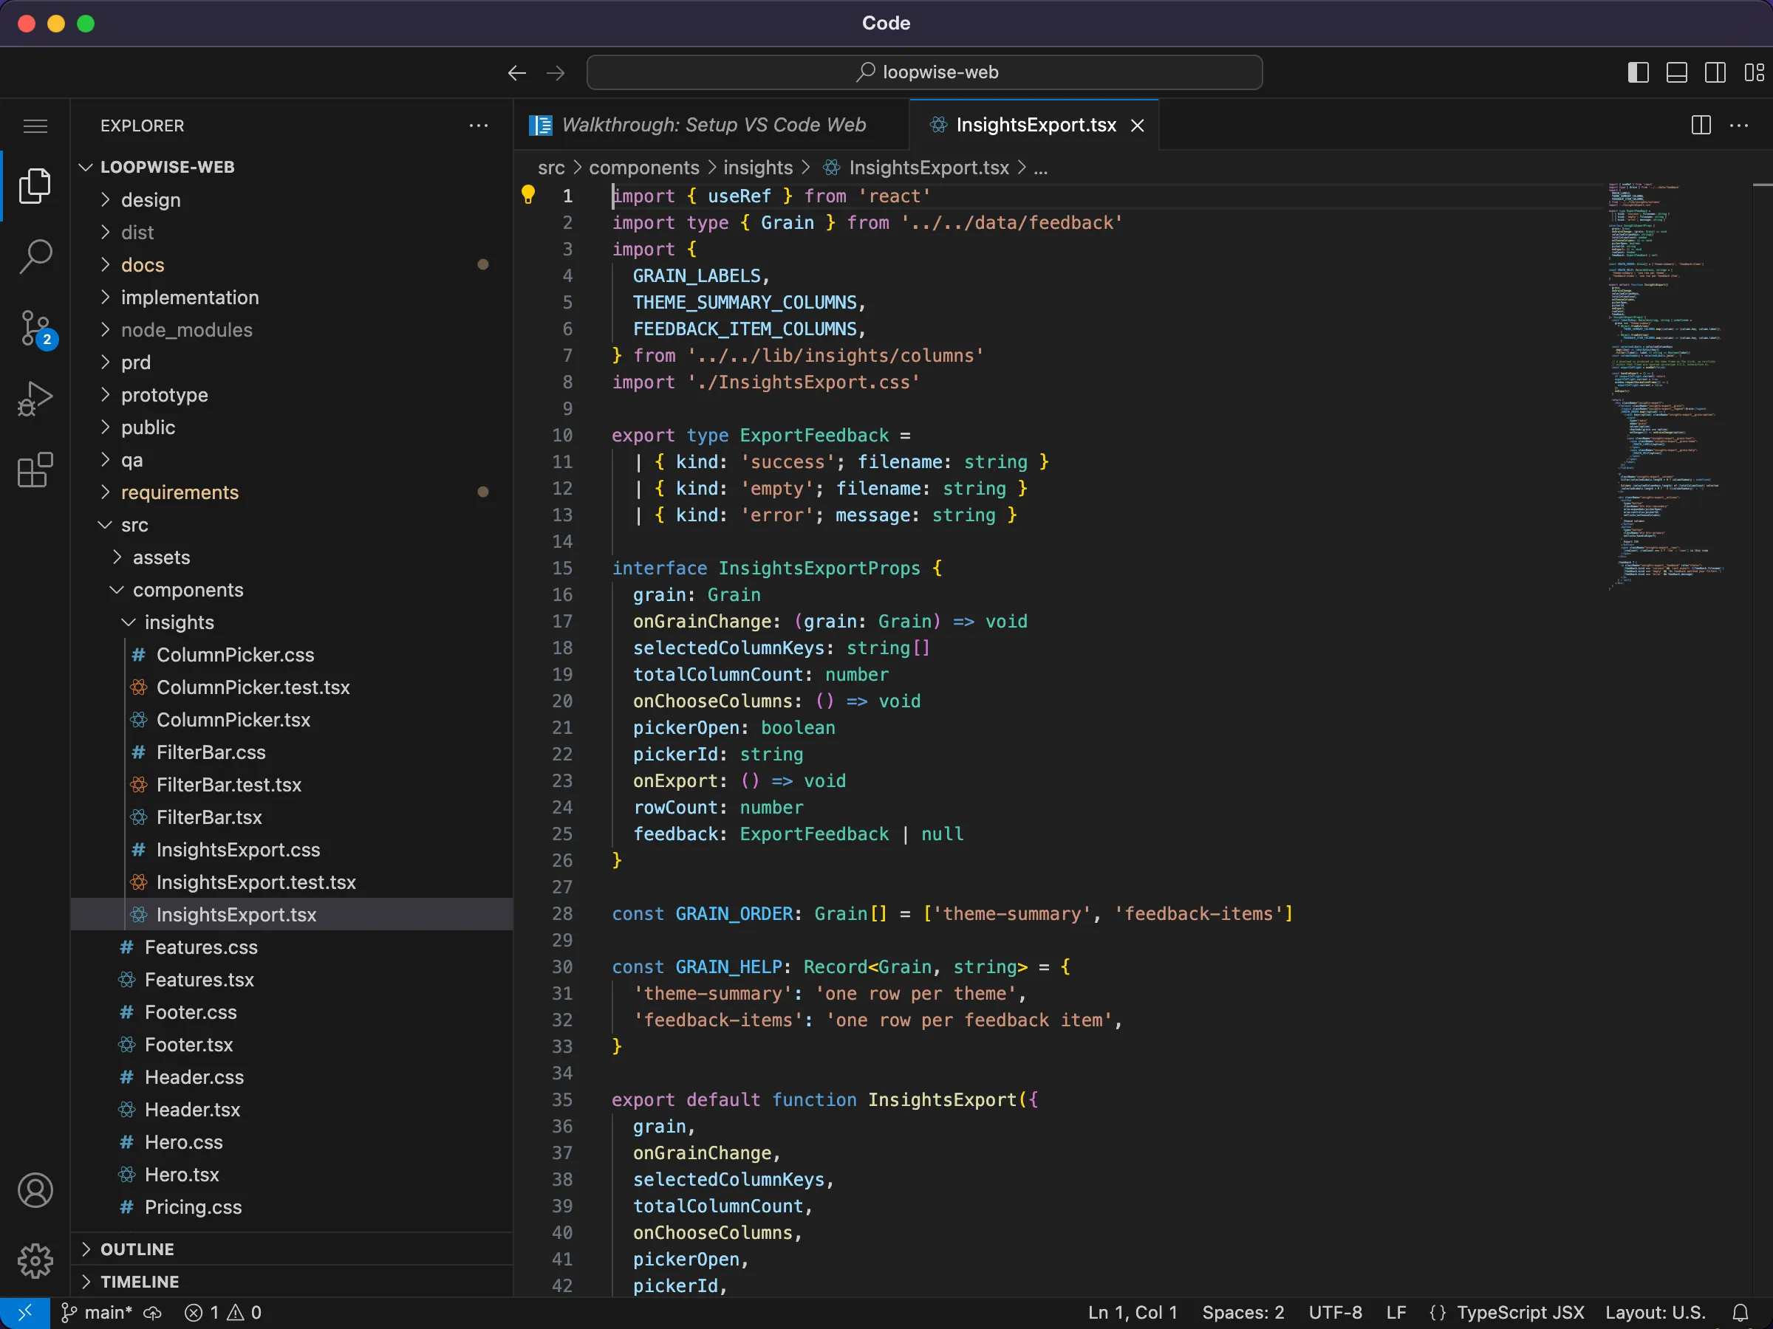Viewport: 1773px width, 1329px height.
Task: Toggle the primary side bar visibility
Action: [x=1639, y=73]
